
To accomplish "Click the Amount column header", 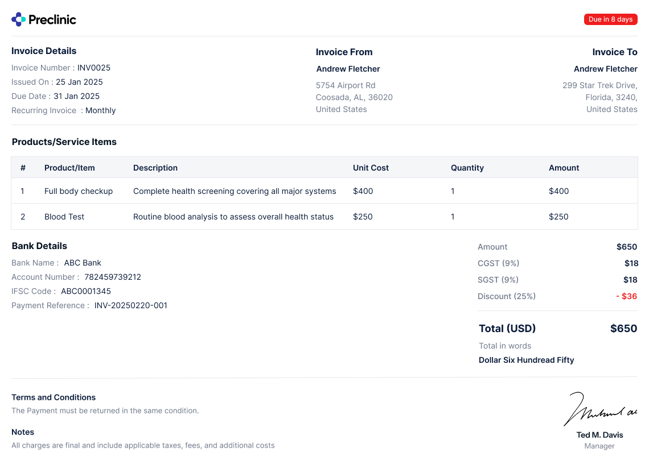I will tap(564, 168).
